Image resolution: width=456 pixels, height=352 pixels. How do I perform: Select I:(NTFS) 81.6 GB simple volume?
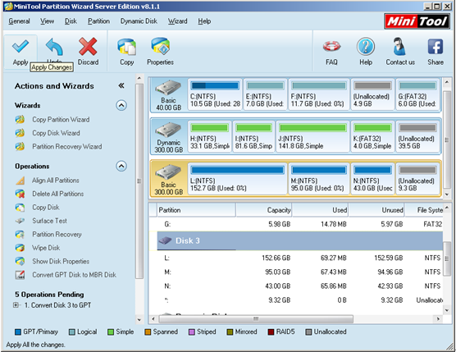point(253,137)
